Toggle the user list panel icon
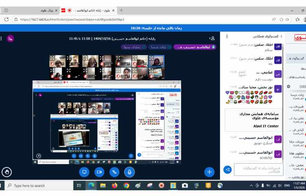Viewport: 306px width, 196px height. tap(212, 38)
